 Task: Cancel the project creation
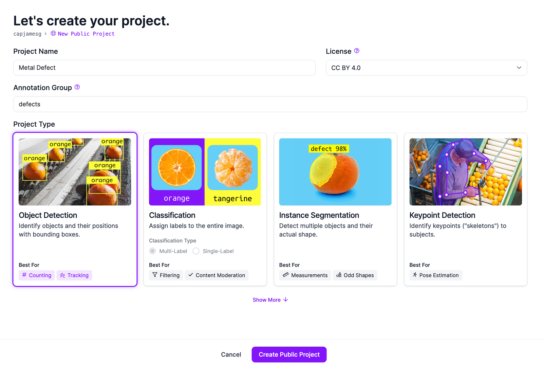[x=231, y=354]
